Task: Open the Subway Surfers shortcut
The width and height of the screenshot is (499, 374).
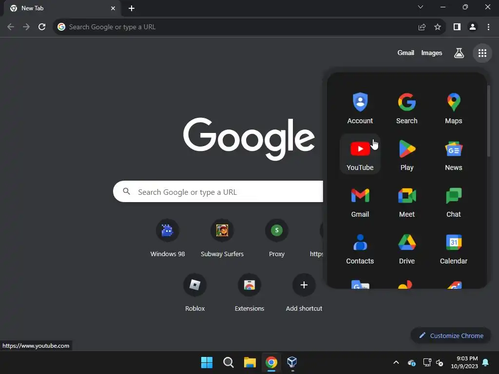Action: pyautogui.click(x=222, y=238)
